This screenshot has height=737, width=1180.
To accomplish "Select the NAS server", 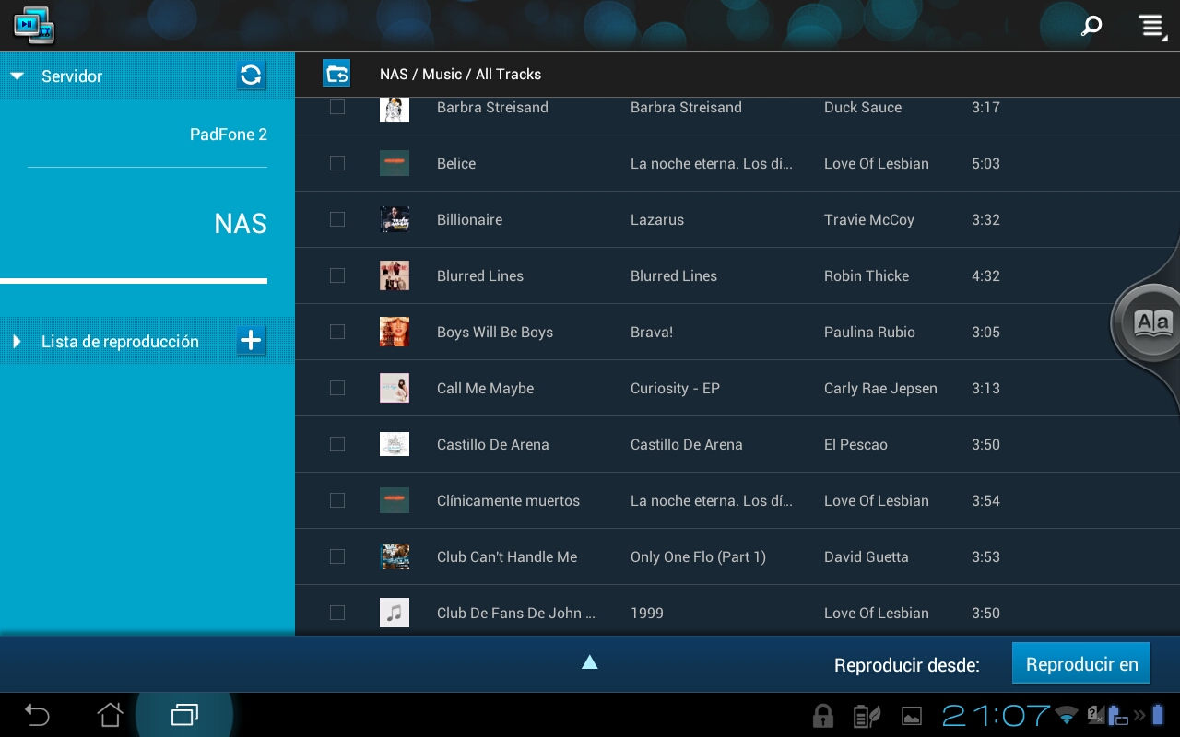I will tap(240, 224).
